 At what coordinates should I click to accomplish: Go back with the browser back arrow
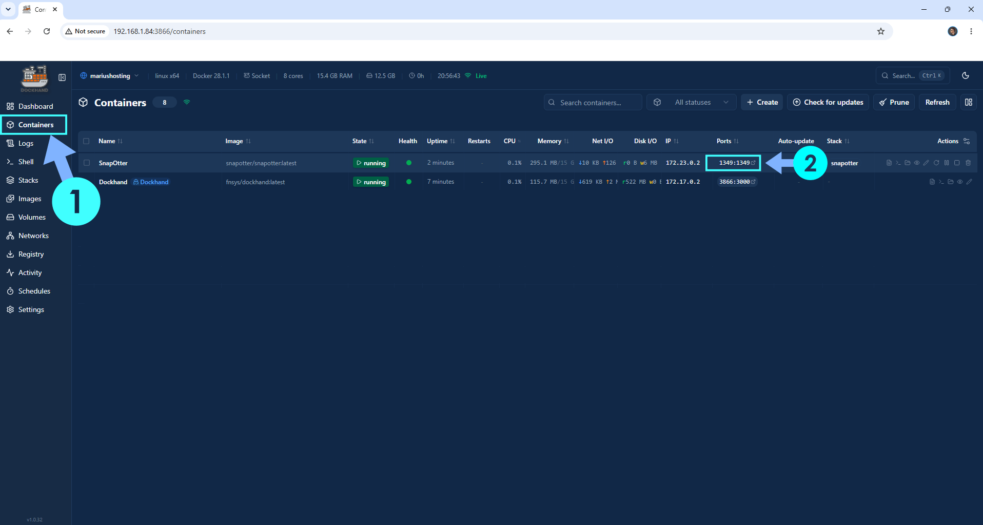[x=10, y=31]
